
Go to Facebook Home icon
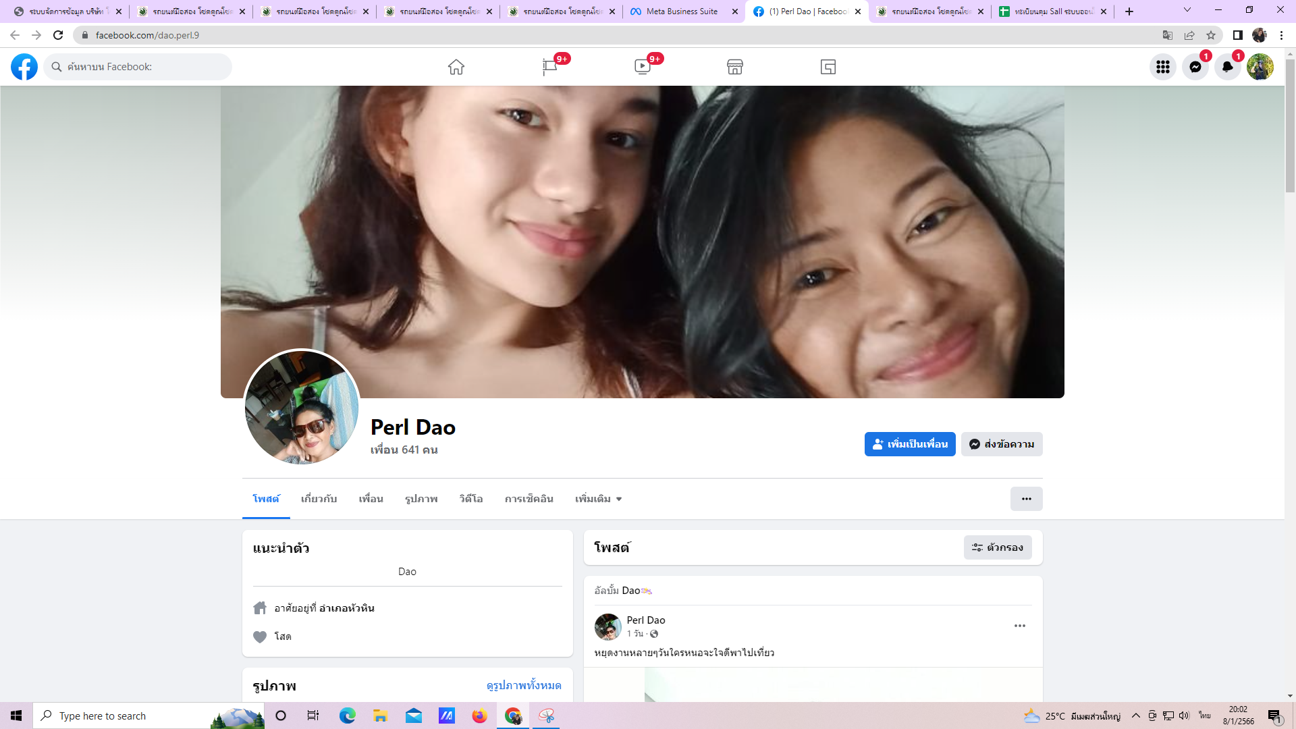456,67
